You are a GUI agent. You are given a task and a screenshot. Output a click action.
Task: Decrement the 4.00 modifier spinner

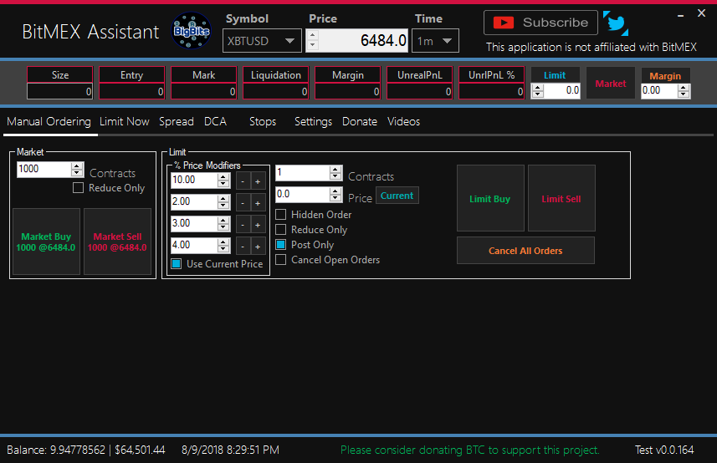tap(223, 249)
